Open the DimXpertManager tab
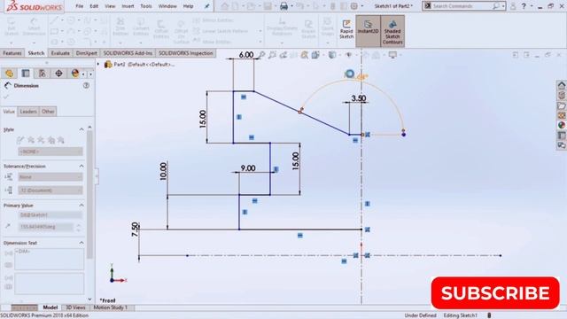This screenshot has height=319, width=567. (58, 74)
